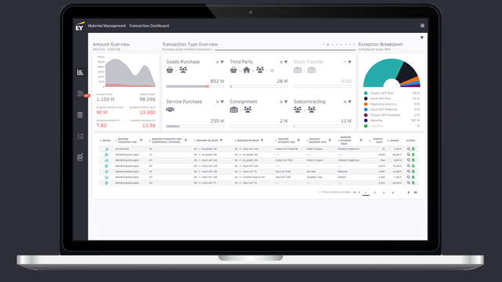Screen dimensions: 502x282
Task: Toggle Input VAT Risk in the exception legend
Action: pos(380,99)
